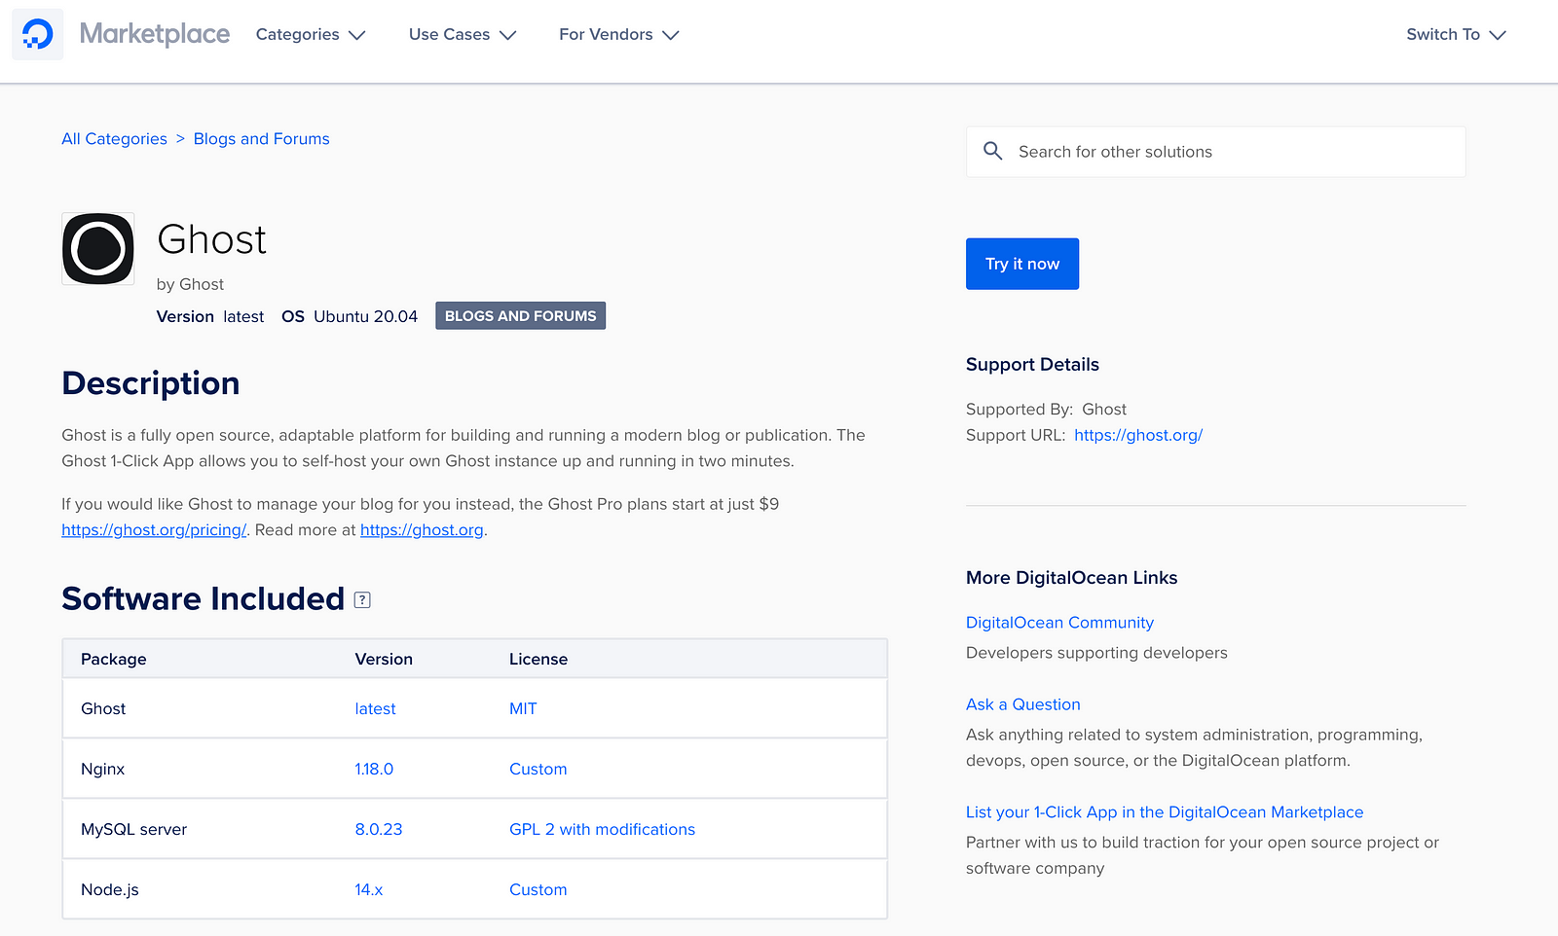Viewport: 1558px width, 936px height.
Task: Click the 'Ghost' package table cell
Action: 103,709
